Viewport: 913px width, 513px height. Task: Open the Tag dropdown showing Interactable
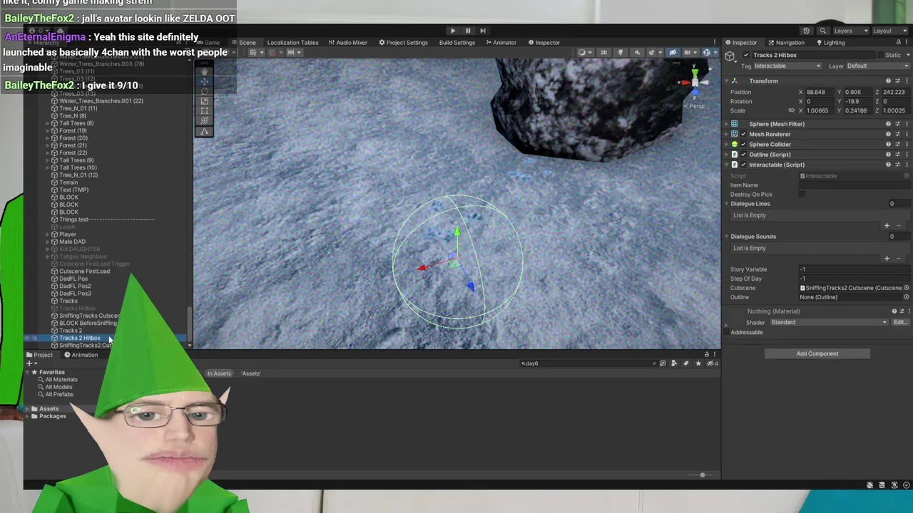coord(787,66)
